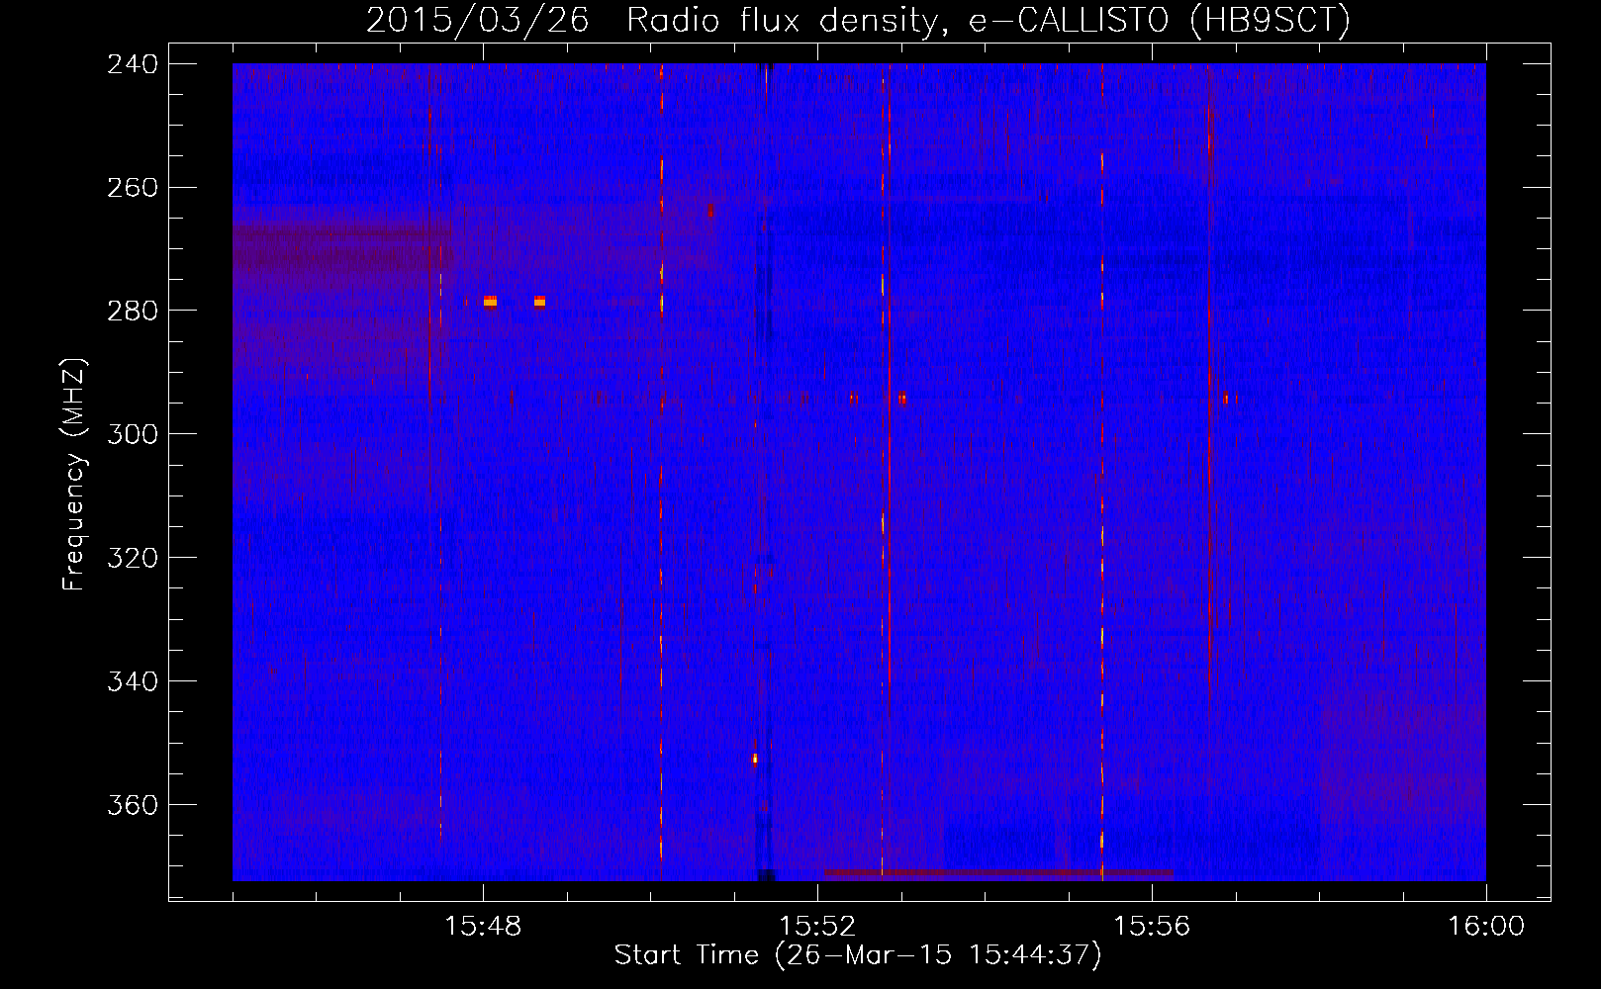
Task: Click the 280 frequency tick label
Action: click(x=133, y=312)
